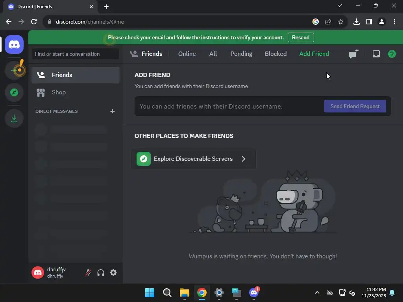Click Find or start a conversation search box
Viewport: 403px width, 302px height.
click(75, 54)
